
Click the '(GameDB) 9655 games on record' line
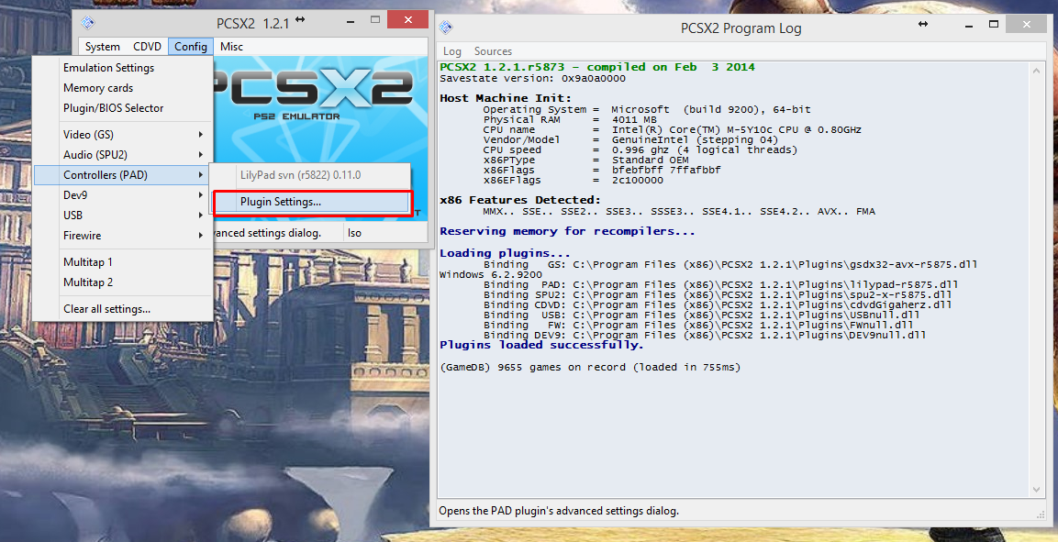(x=590, y=368)
